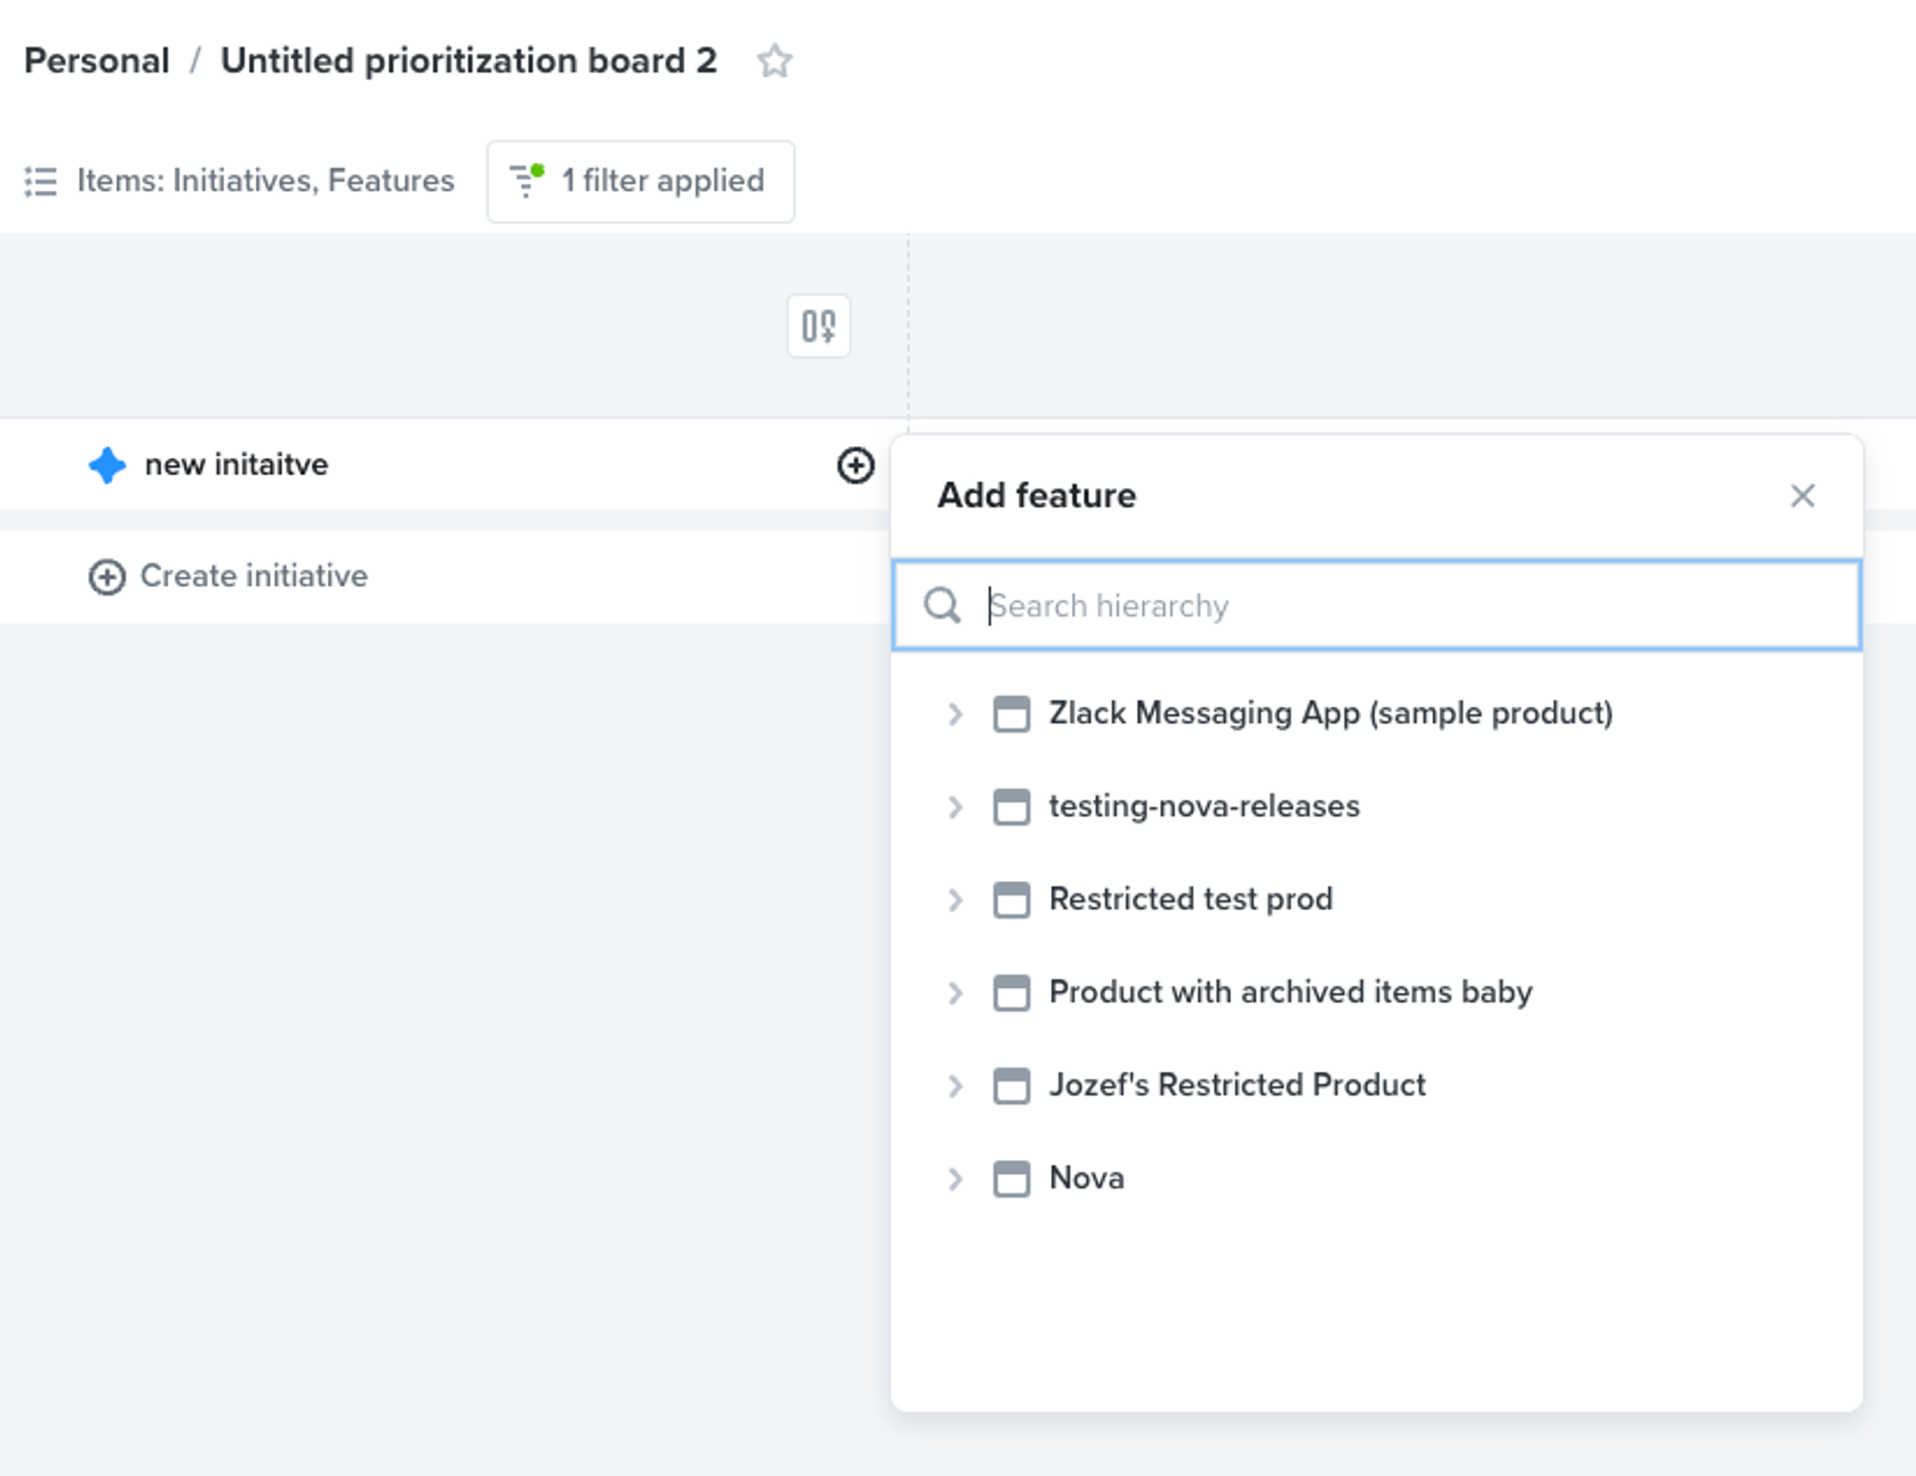The width and height of the screenshot is (1916, 1476).
Task: Close the Add feature dialog
Action: pyautogui.click(x=1803, y=496)
